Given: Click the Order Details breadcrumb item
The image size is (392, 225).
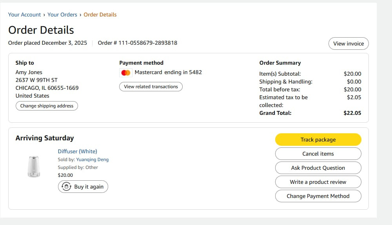Looking at the screenshot, I should click(100, 15).
